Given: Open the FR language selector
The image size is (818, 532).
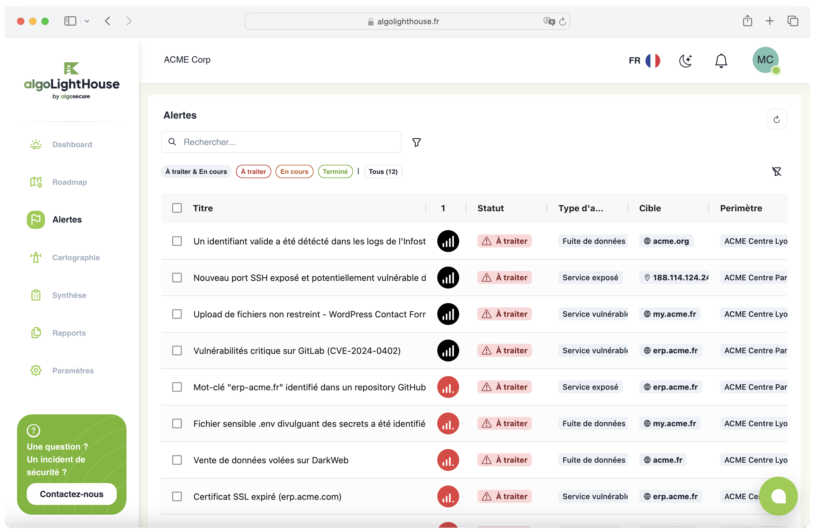Looking at the screenshot, I should (x=644, y=60).
